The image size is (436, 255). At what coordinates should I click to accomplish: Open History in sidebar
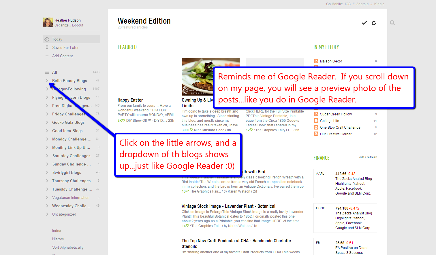(58, 239)
